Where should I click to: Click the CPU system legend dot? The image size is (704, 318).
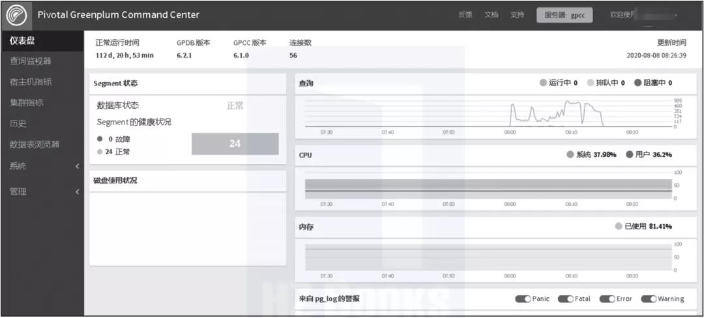pos(570,155)
